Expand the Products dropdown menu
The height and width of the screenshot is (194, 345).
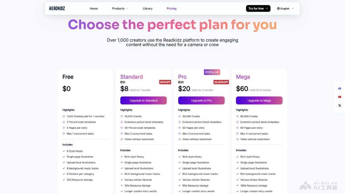(x=120, y=9)
